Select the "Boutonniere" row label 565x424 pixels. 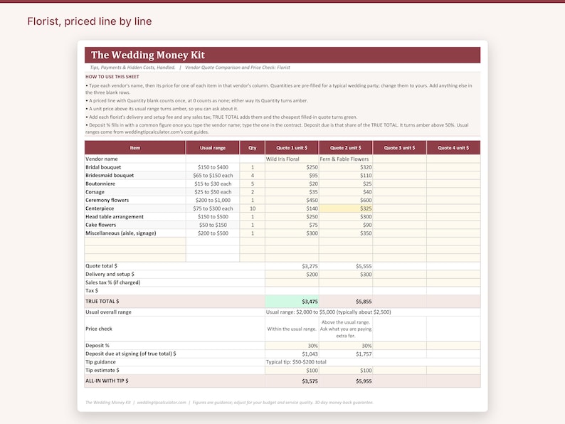[100, 184]
